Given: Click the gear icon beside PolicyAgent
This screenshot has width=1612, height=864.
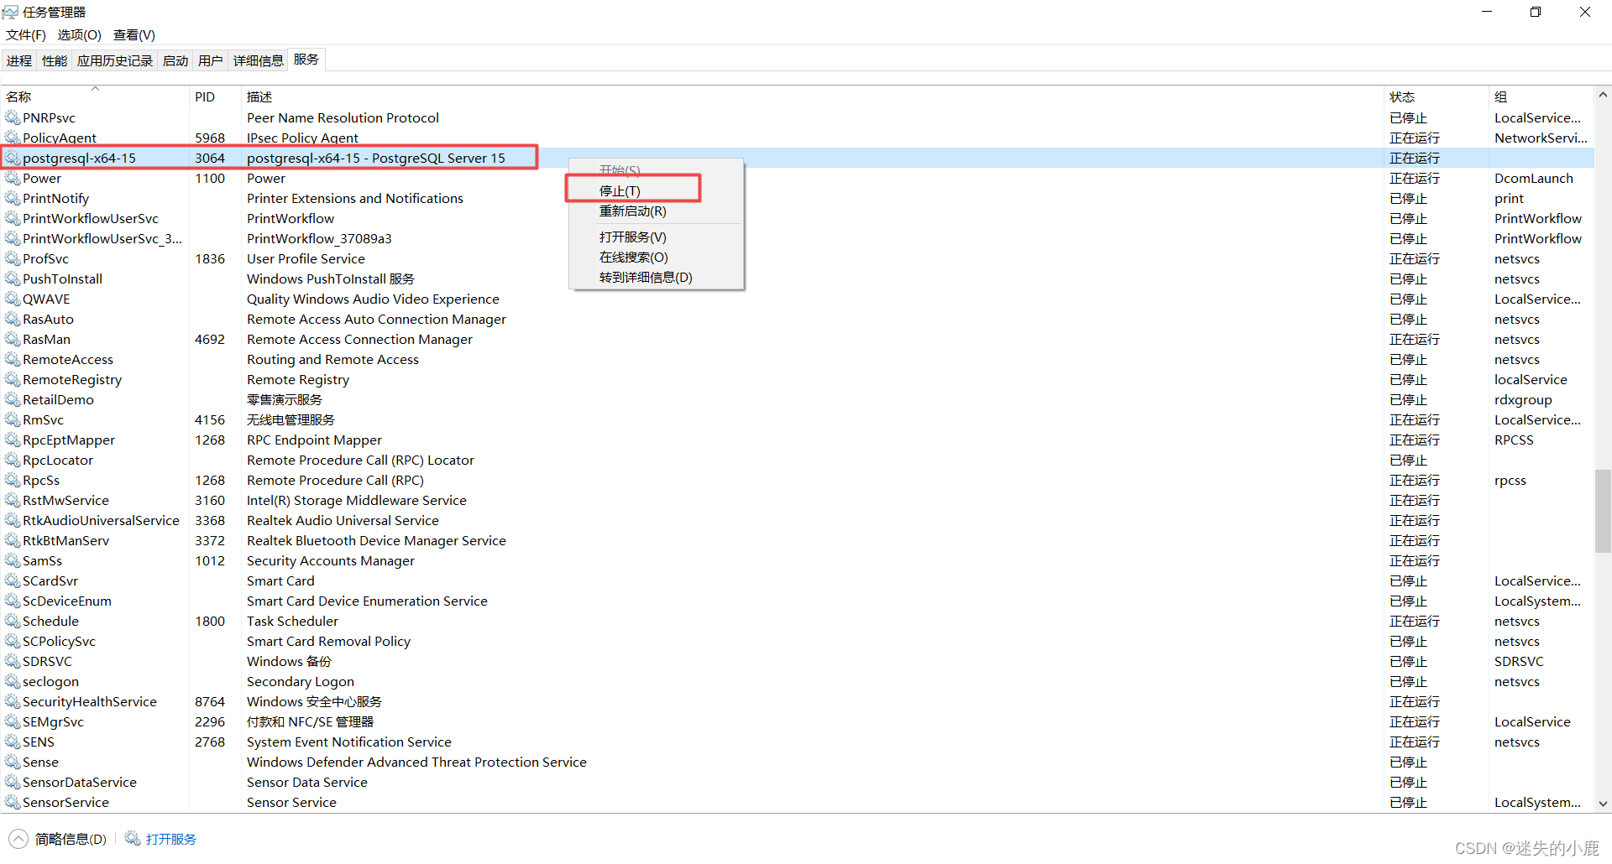Looking at the screenshot, I should [x=13, y=138].
